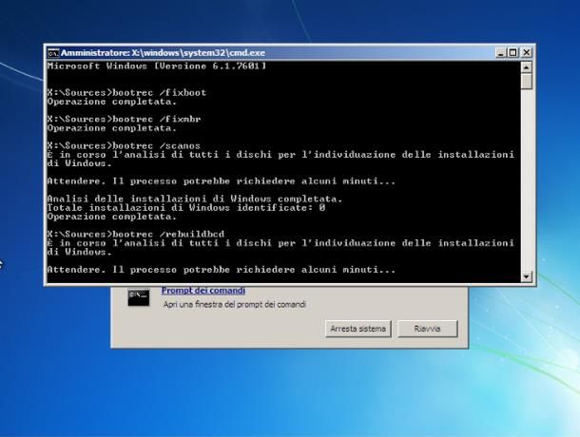
Task: Click the 'Totale installazioni di Windows identificate' line
Action: 185,206
